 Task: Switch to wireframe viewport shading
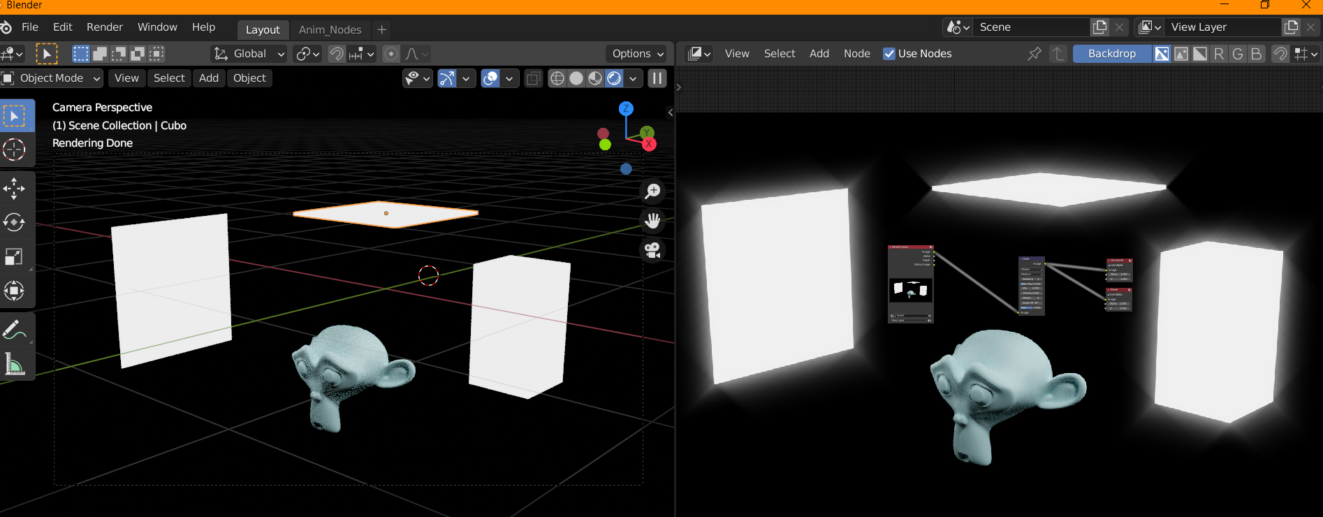557,78
